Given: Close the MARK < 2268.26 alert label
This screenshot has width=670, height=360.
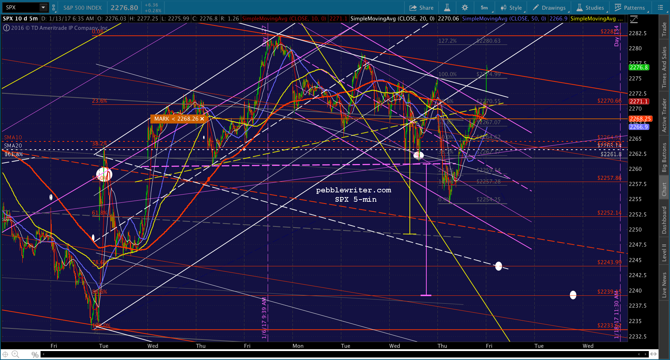Looking at the screenshot, I should click(x=202, y=119).
